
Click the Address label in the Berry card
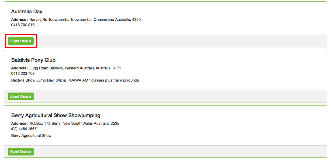(20, 123)
